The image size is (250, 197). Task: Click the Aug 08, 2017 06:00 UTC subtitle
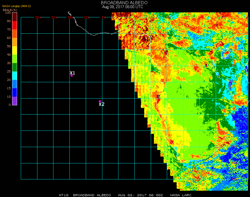[x=123, y=7]
